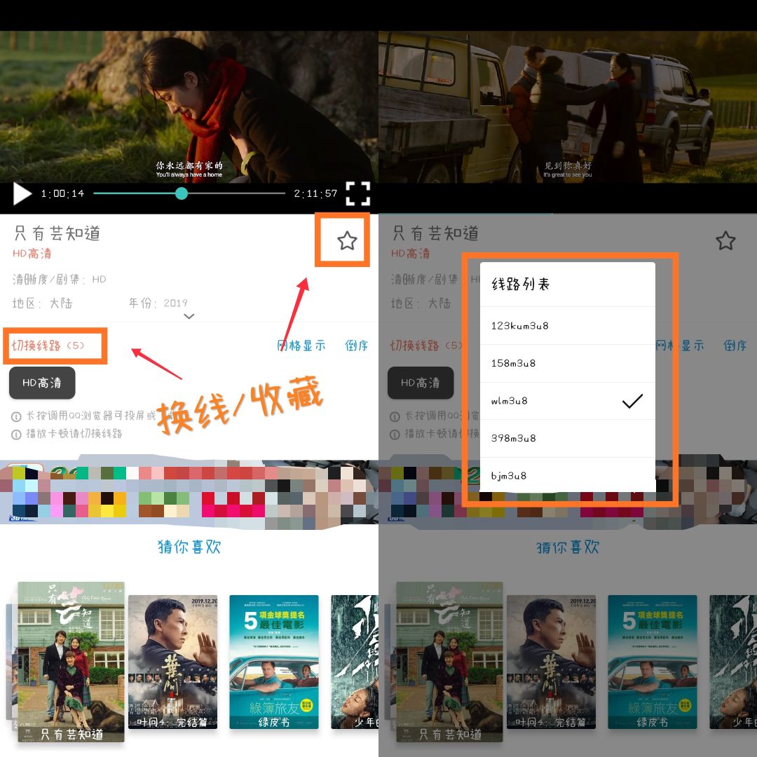Screen dimensions: 757x757
Task: Click the 1:00:14 elapsed time
Action: pos(63,193)
